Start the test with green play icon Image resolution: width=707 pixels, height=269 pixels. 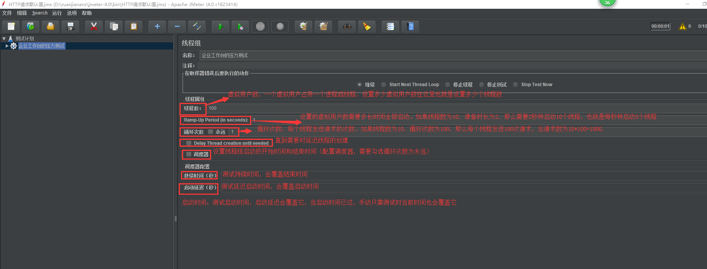click(x=221, y=26)
